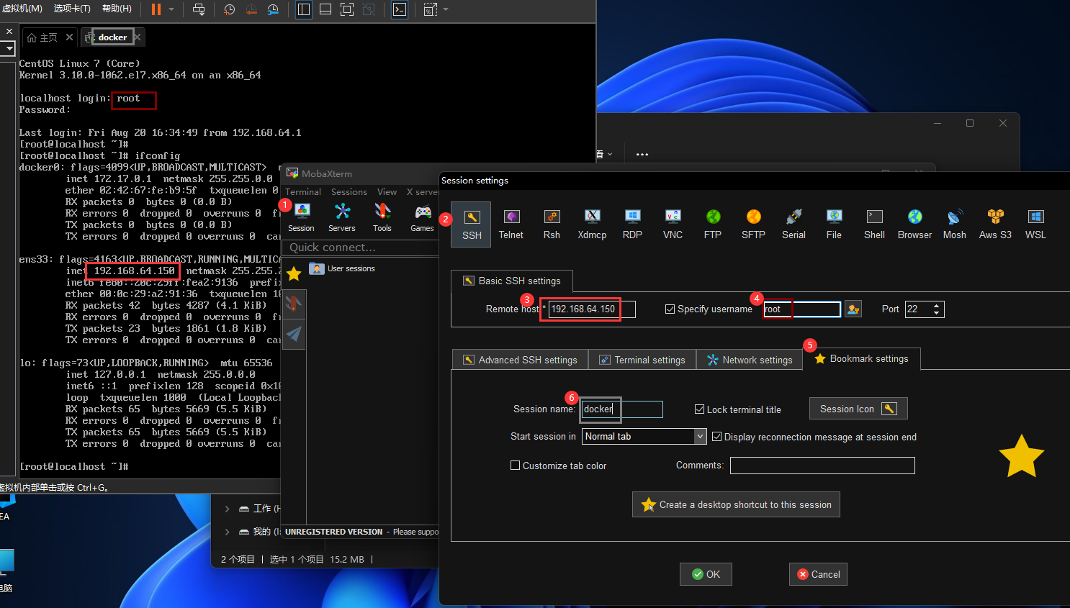1070x608 pixels.
Task: Toggle Display reconnection message checkbox
Action: pos(716,437)
